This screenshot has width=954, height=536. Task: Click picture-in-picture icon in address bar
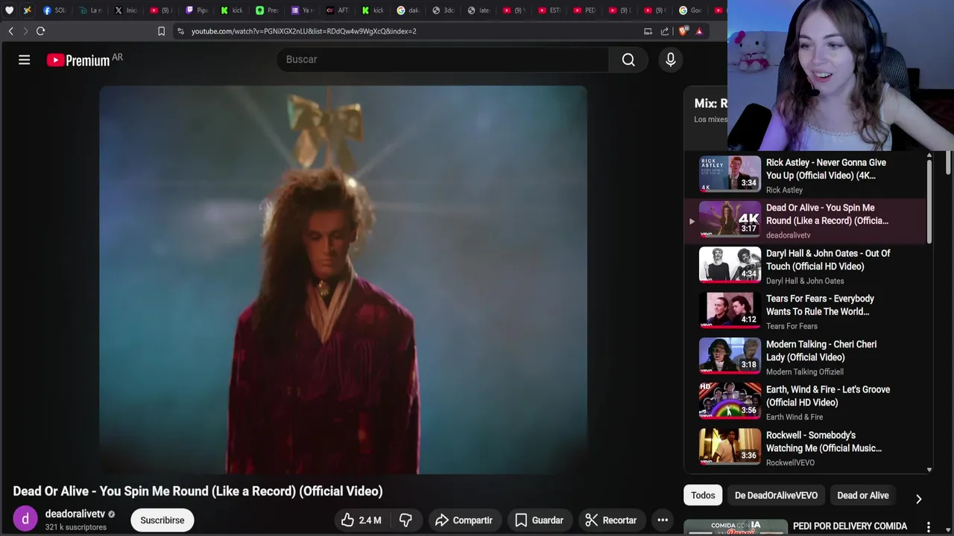[648, 31]
